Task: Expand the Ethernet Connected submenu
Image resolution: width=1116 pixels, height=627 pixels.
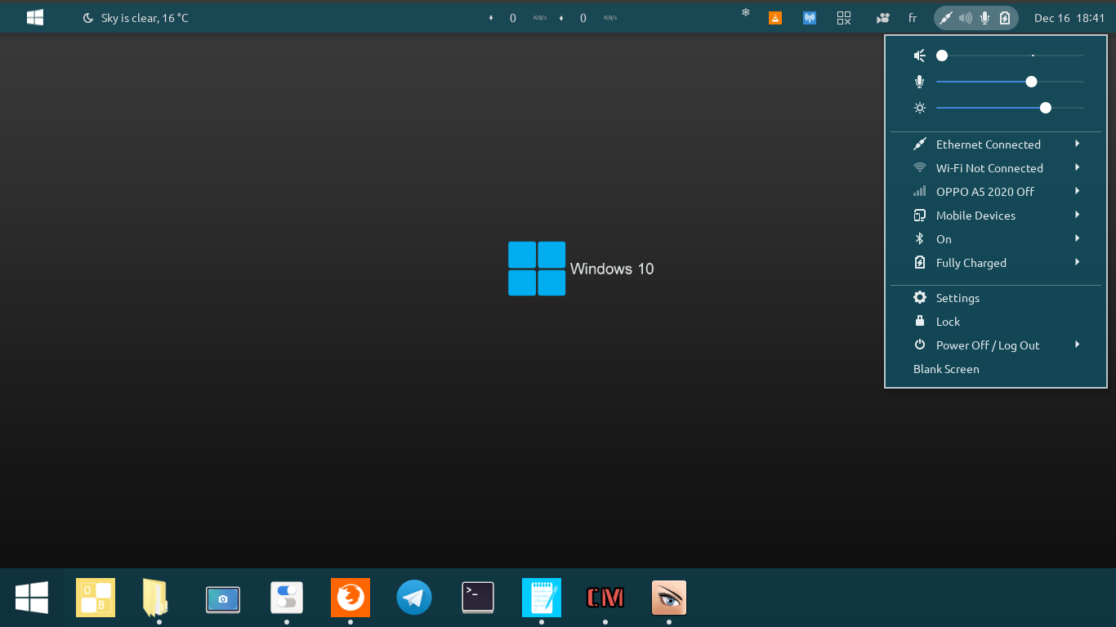Action: [x=995, y=145]
